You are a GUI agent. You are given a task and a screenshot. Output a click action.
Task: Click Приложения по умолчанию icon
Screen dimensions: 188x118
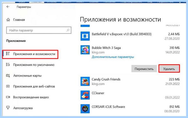[8, 65]
